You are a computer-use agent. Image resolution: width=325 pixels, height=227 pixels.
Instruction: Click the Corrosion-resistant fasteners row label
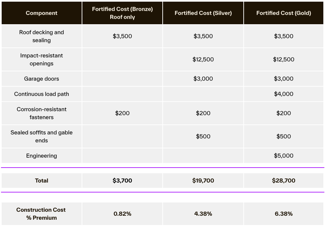41,113
